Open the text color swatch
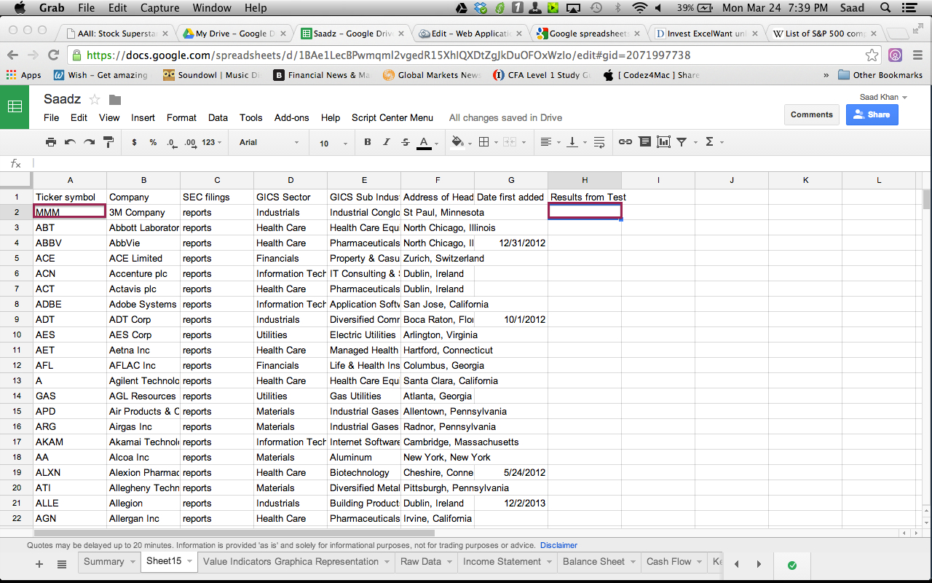The image size is (932, 583). coord(423,141)
